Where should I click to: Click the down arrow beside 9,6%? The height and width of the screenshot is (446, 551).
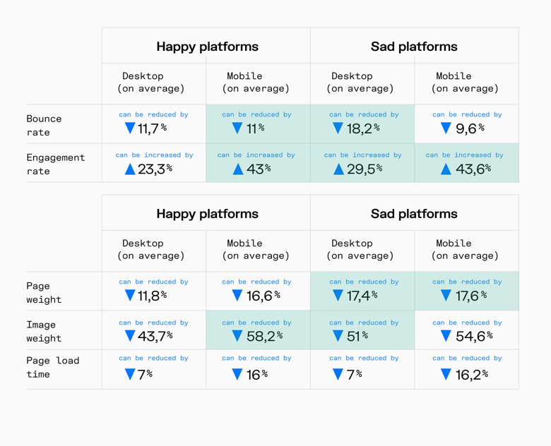[x=446, y=128]
